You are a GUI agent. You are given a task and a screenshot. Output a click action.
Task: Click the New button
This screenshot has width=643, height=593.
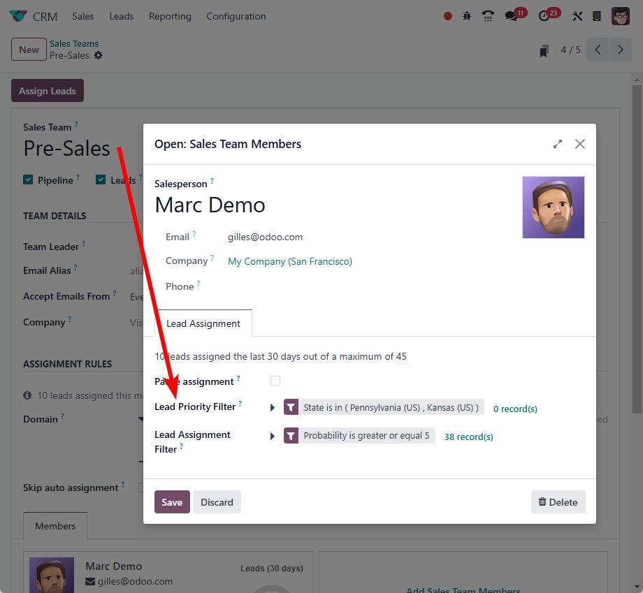tap(29, 50)
